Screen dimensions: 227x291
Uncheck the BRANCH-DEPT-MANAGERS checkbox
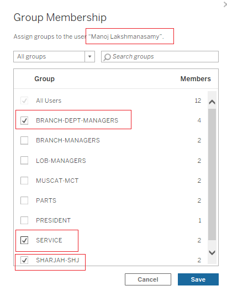(24, 120)
